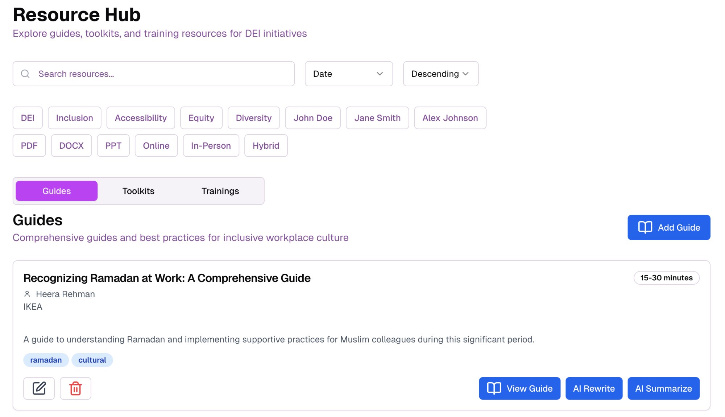Enable the PDF format filter
725x417 pixels.
tap(29, 145)
